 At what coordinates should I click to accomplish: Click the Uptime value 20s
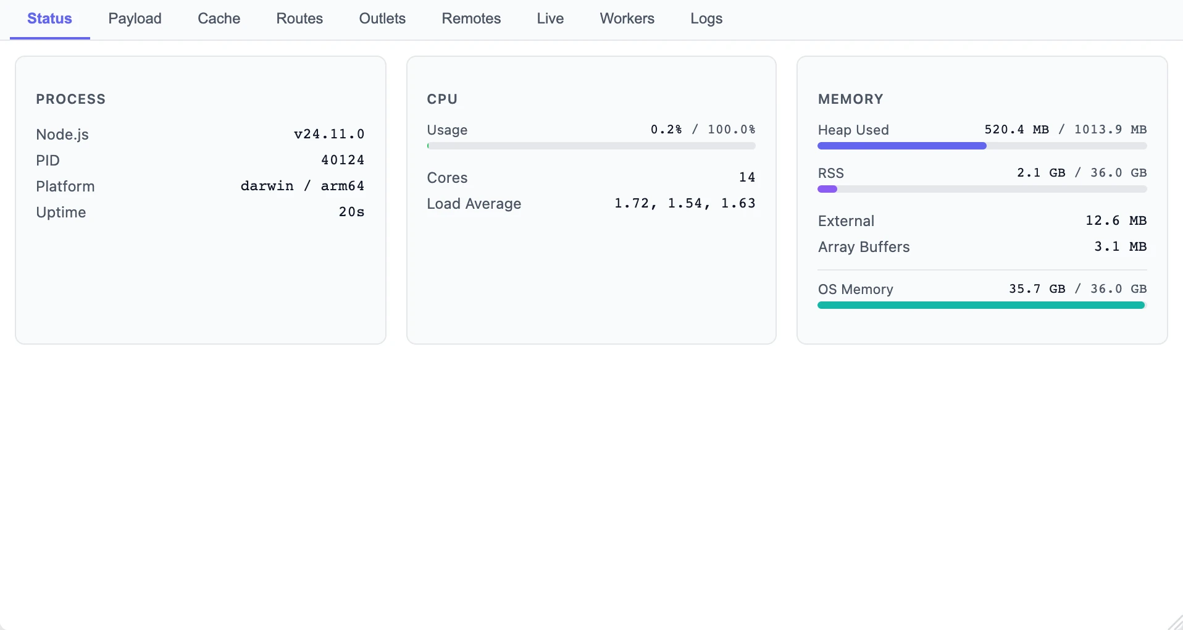click(351, 212)
